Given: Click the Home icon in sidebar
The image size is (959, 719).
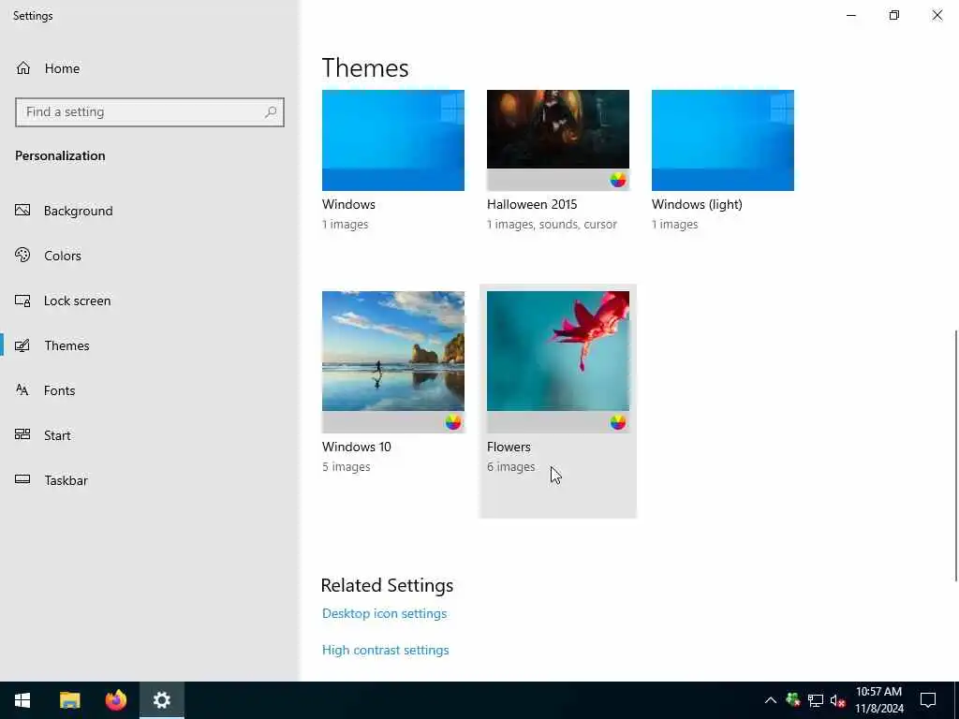Looking at the screenshot, I should pos(23,67).
